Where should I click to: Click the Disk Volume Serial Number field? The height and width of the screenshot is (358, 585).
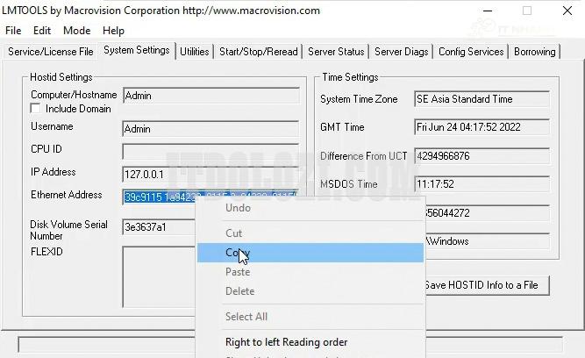(x=158, y=228)
